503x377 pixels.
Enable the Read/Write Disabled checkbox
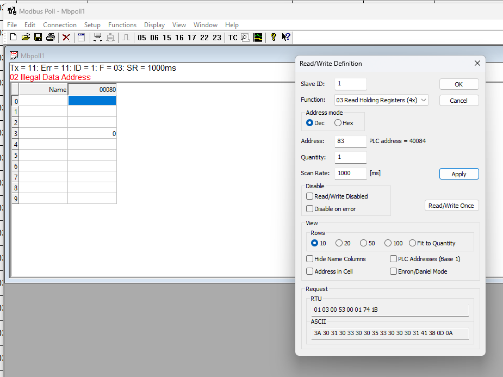pos(310,196)
